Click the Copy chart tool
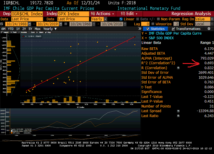Image resolution: width=214 pixels, height=154 pixels. (48, 32)
